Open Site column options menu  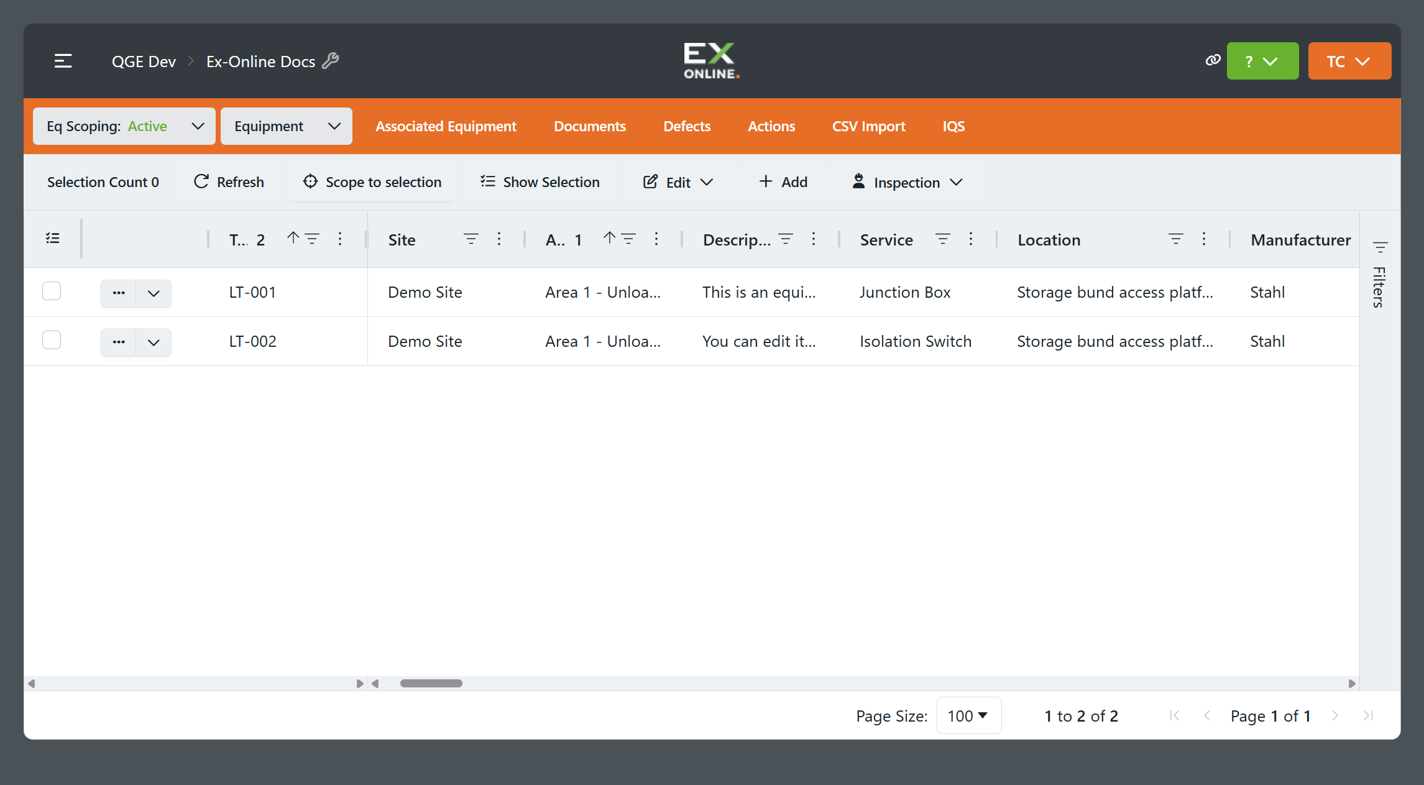tap(498, 239)
